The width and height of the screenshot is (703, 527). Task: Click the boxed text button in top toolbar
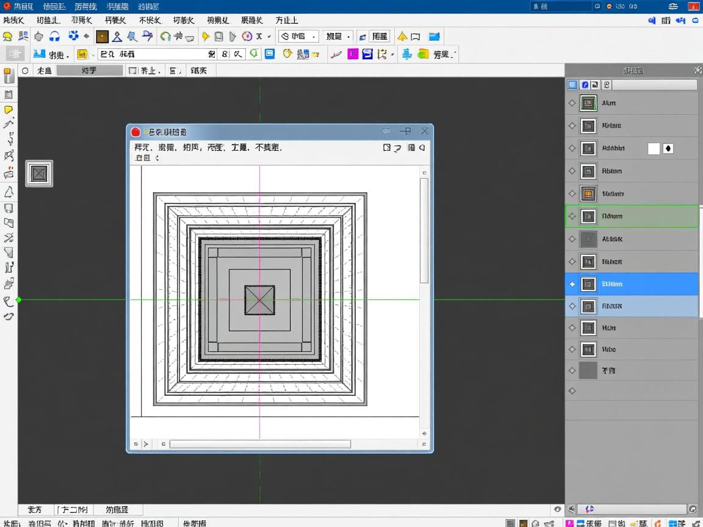tap(380, 37)
